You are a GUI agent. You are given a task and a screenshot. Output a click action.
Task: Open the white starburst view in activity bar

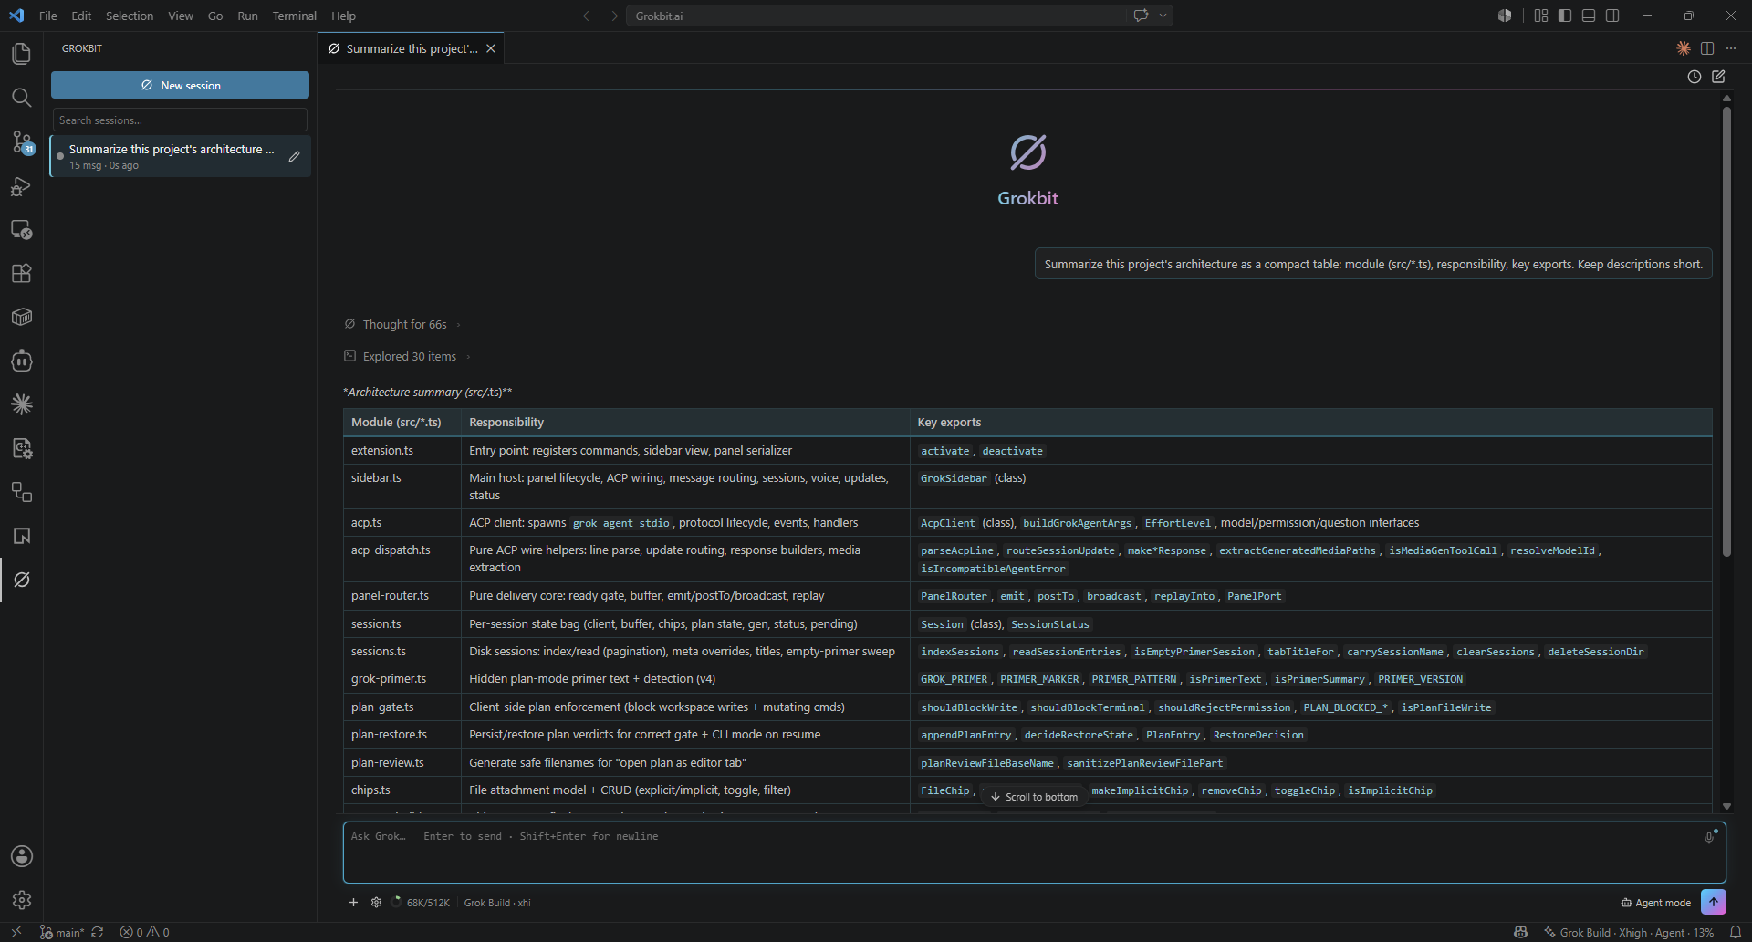(x=22, y=404)
